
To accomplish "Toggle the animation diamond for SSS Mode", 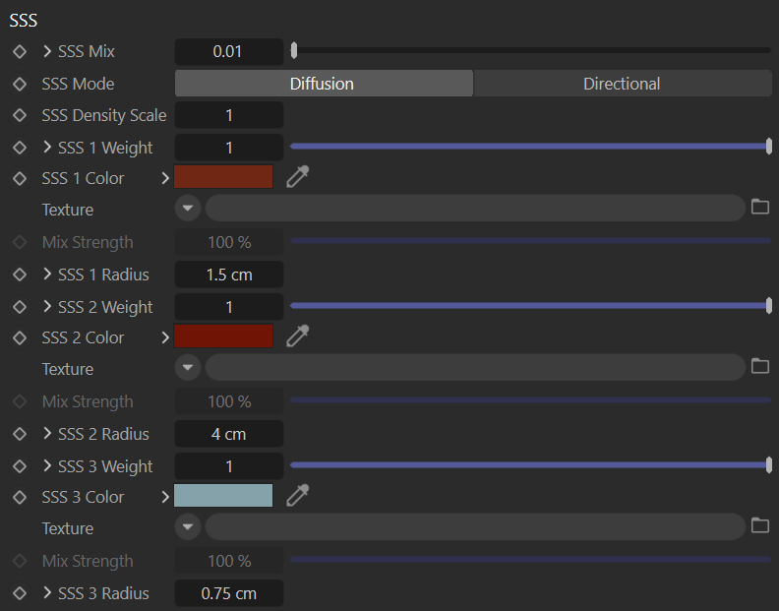I will click(x=20, y=84).
